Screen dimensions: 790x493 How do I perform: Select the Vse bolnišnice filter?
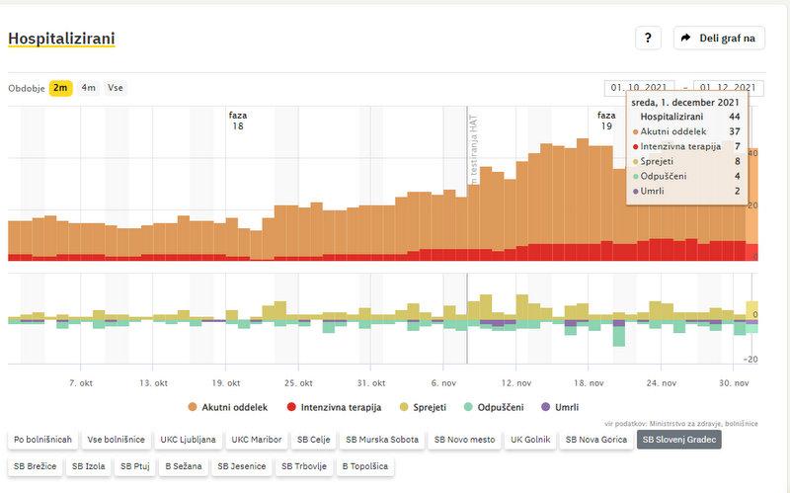(117, 440)
